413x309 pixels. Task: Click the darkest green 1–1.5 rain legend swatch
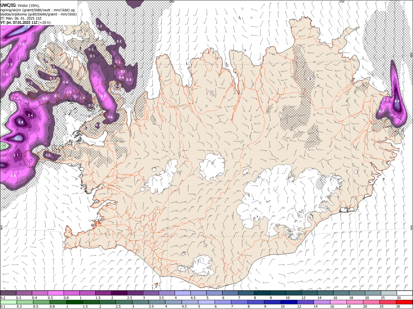pos(74,302)
